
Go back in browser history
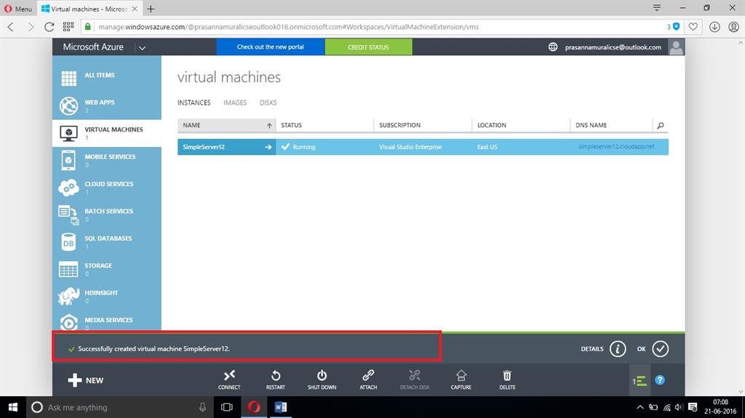click(x=11, y=27)
